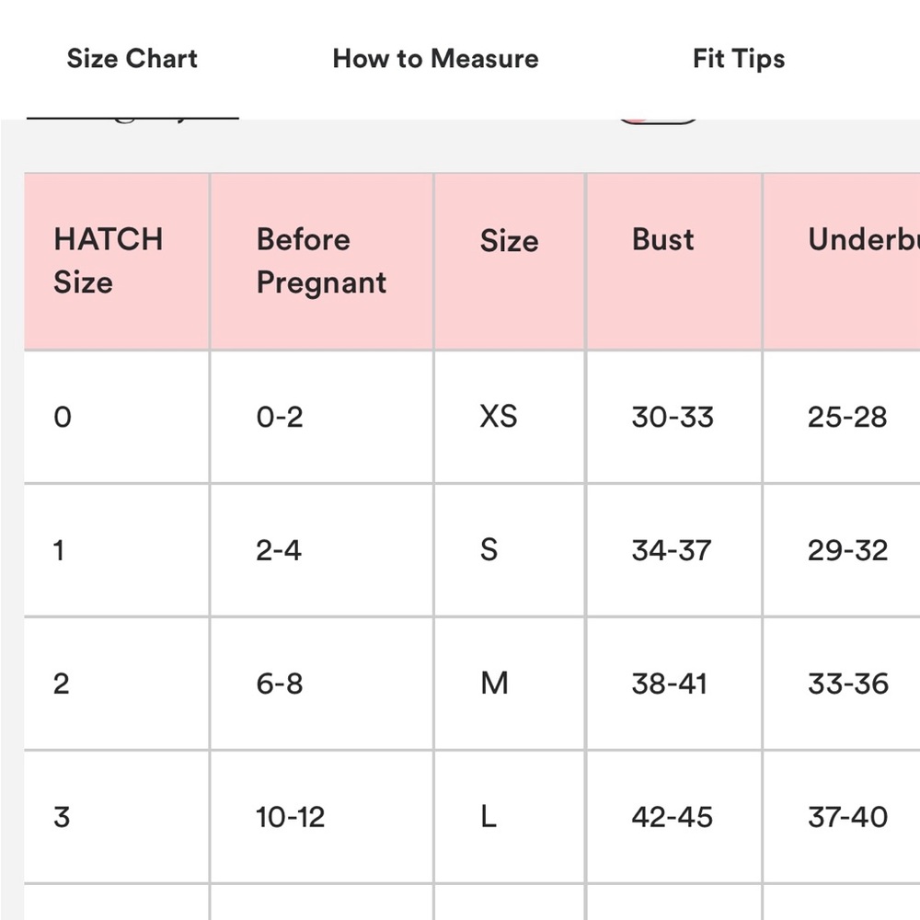Select the HATCH Size column header
The height and width of the screenshot is (920, 920).
click(x=117, y=261)
